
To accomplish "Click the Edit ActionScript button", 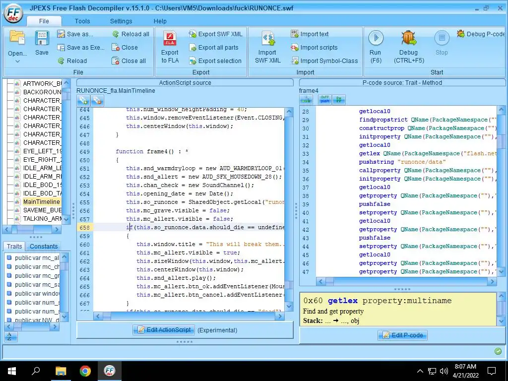I will pos(164,330).
